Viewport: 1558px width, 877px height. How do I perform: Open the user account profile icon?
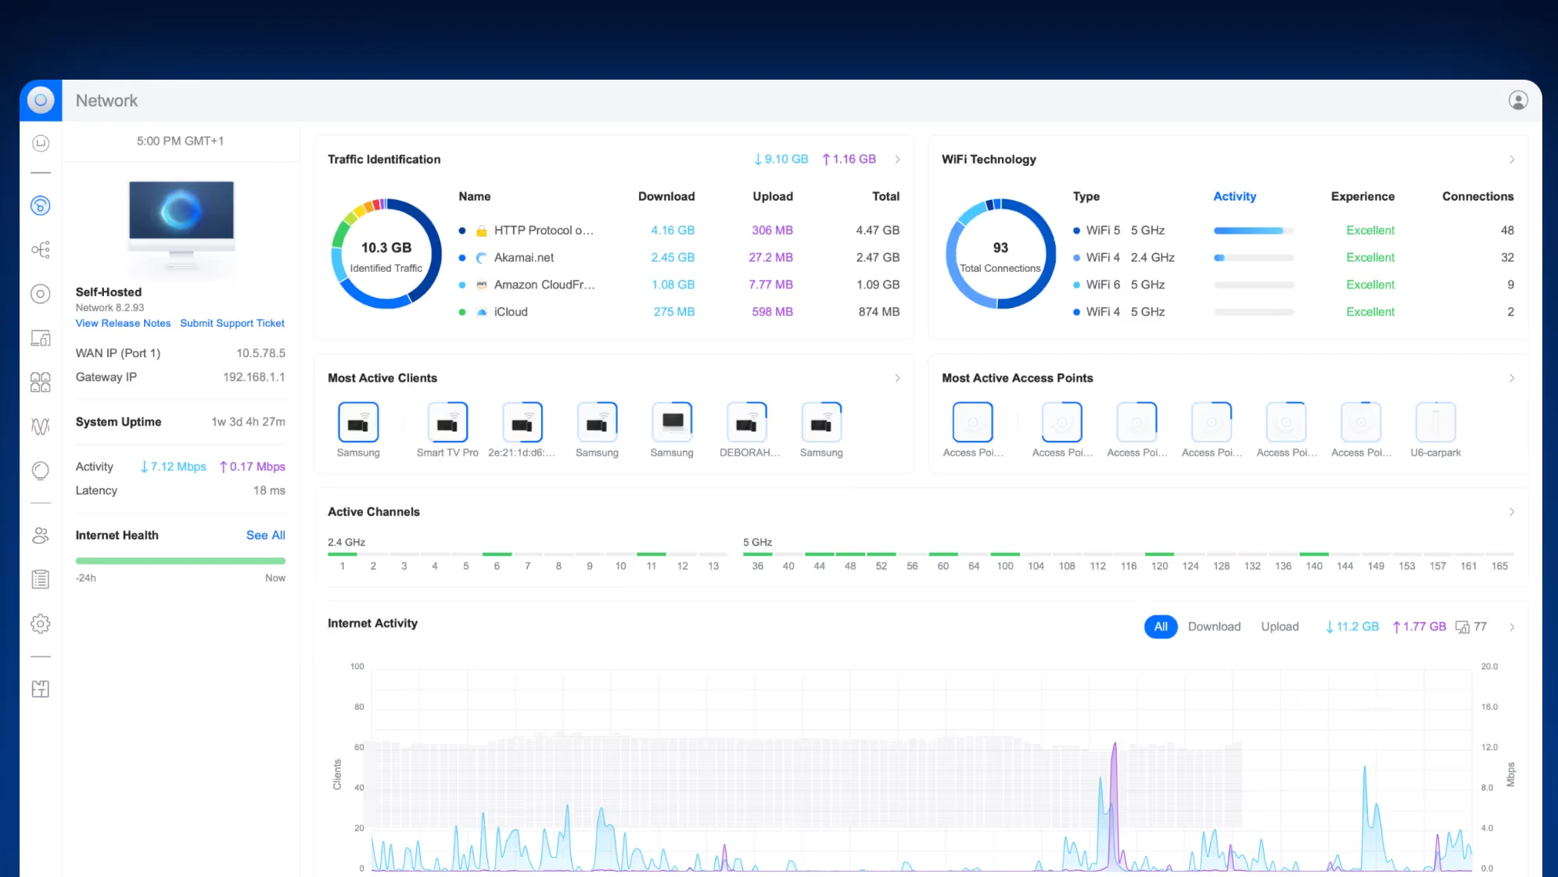coord(1518,100)
